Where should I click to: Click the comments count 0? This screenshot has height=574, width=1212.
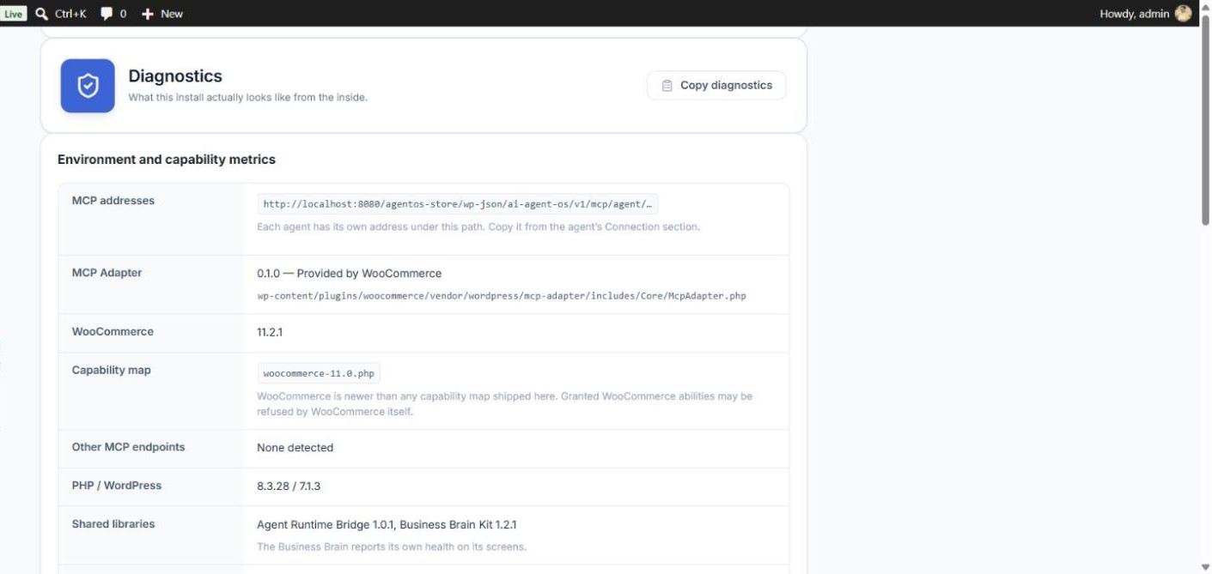pyautogui.click(x=123, y=14)
